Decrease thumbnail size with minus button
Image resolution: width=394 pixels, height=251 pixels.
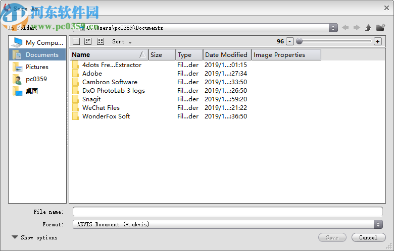[290, 41]
